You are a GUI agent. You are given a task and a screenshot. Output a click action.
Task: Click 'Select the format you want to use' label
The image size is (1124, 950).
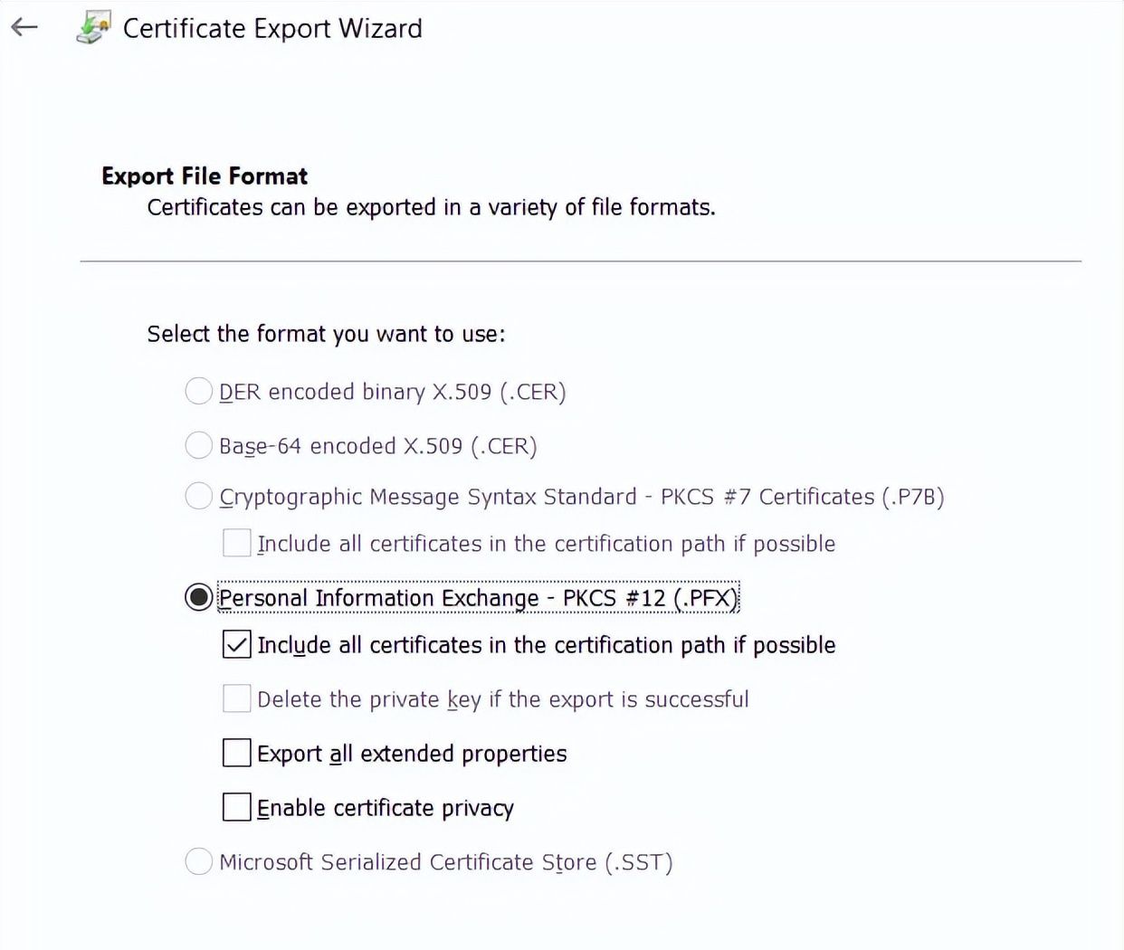[326, 334]
